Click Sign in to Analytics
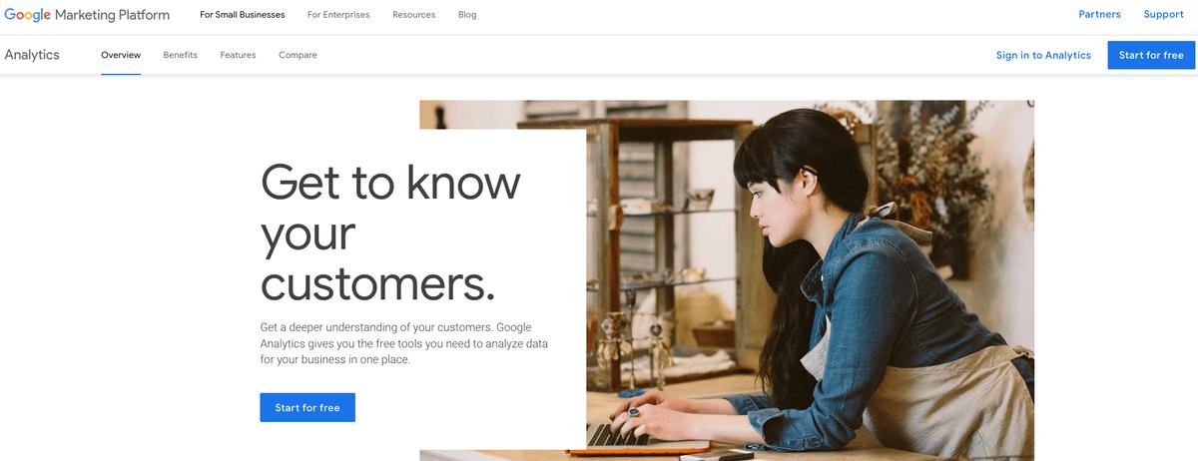The height and width of the screenshot is (461, 1198). pyautogui.click(x=1043, y=55)
